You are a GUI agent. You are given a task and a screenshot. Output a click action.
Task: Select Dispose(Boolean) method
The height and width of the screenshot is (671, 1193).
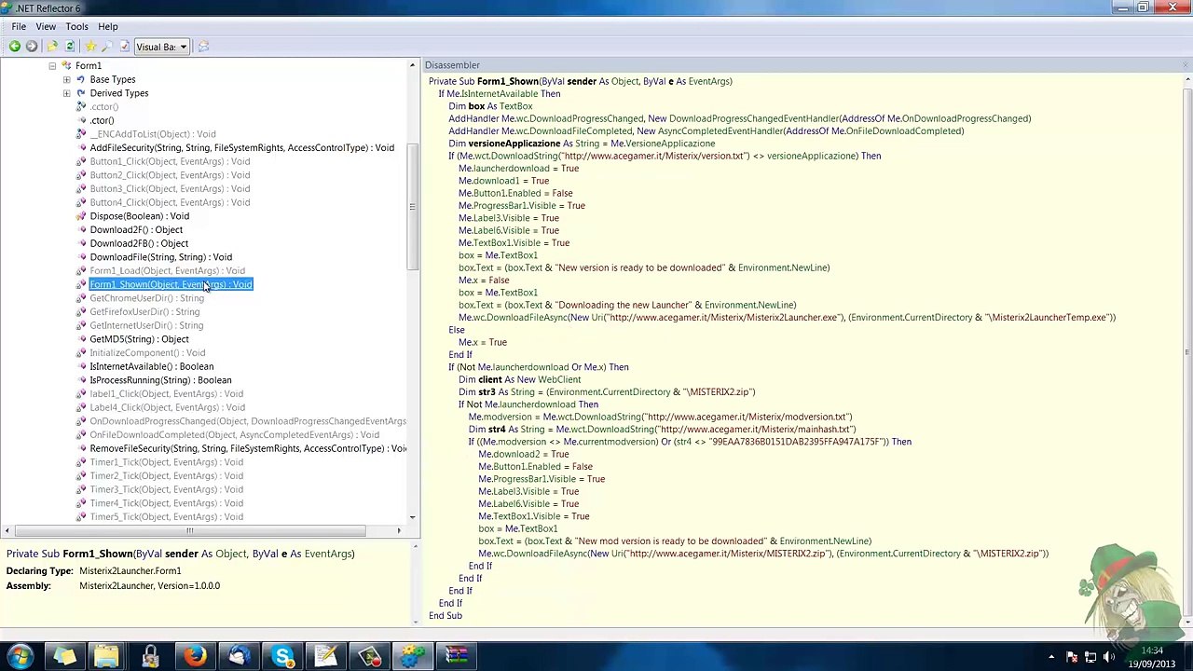(x=139, y=216)
